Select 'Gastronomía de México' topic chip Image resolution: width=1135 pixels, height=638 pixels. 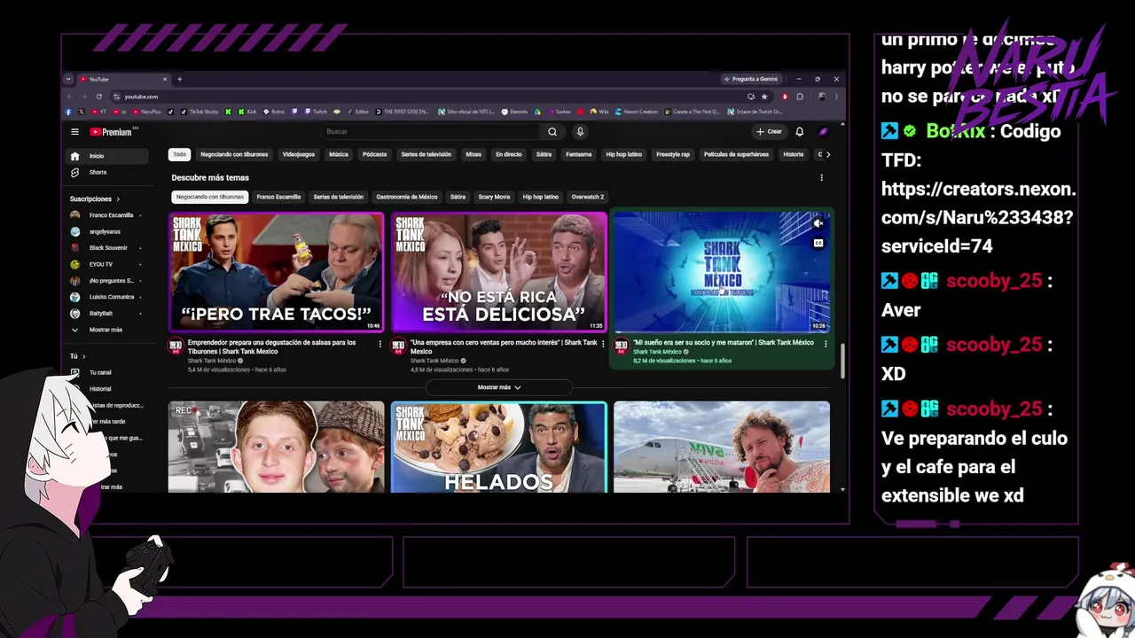point(407,197)
